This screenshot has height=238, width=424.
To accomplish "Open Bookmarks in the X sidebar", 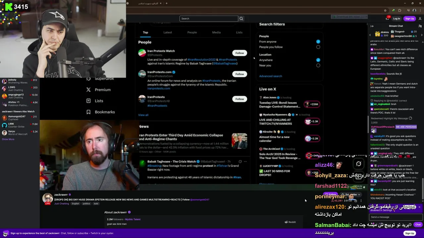I will pos(100,112).
